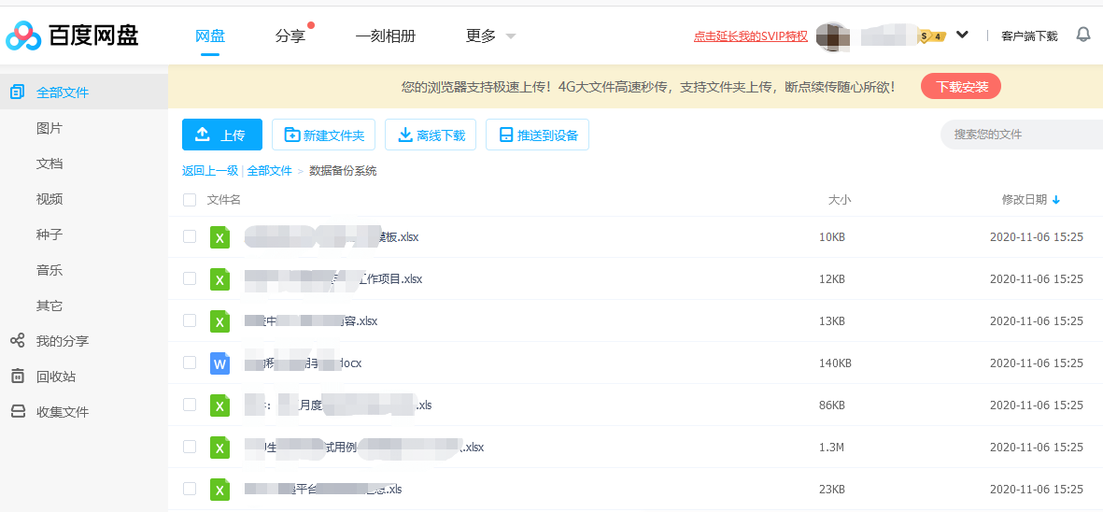Click the Word icon of the 140KB file
The image size is (1103, 512).
pyautogui.click(x=220, y=363)
